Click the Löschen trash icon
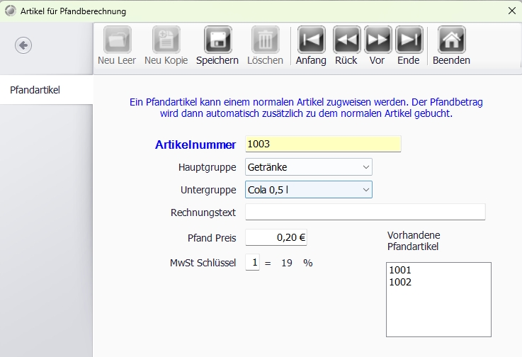 (x=265, y=40)
